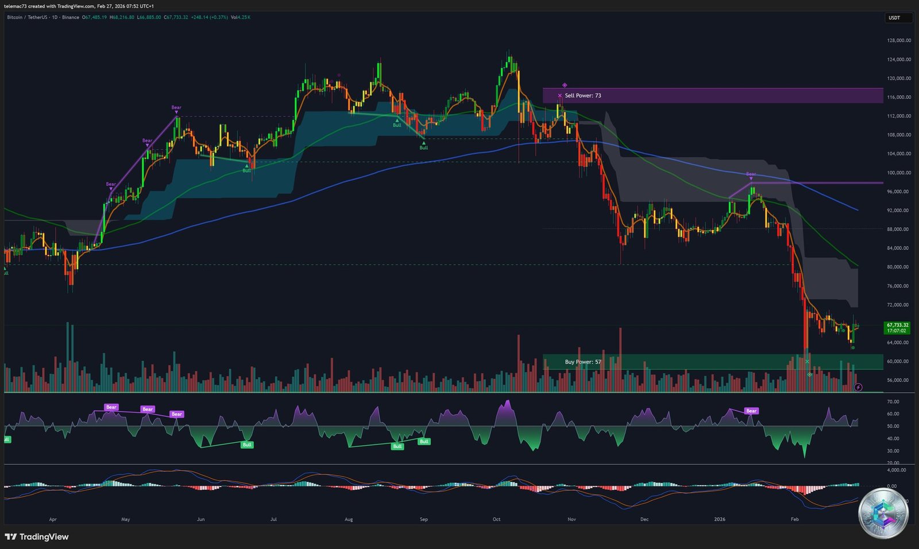The height and width of the screenshot is (549, 919).
Task: Click the Binance exchange label in the legend
Action: coord(70,18)
